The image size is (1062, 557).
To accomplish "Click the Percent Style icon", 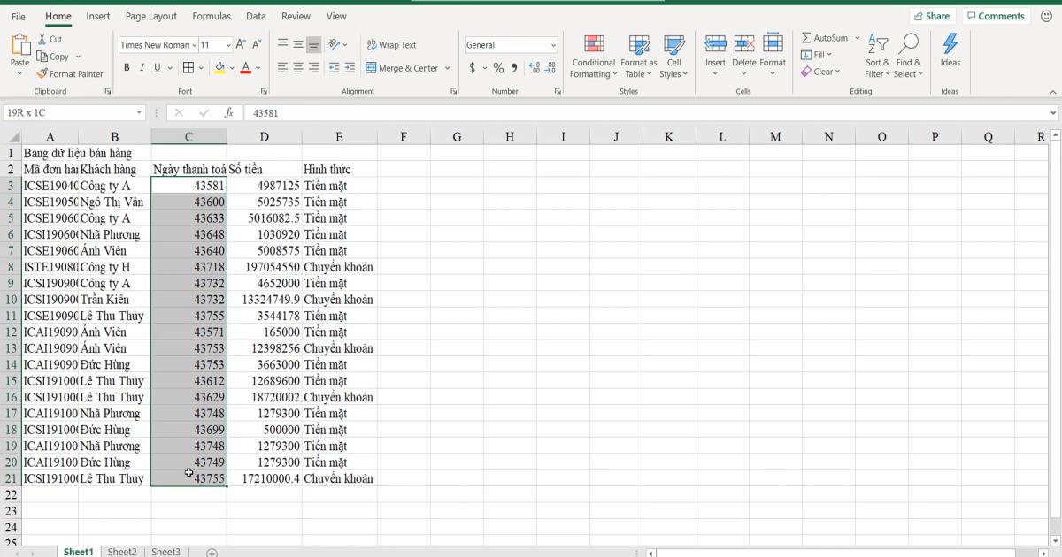I will [x=498, y=65].
